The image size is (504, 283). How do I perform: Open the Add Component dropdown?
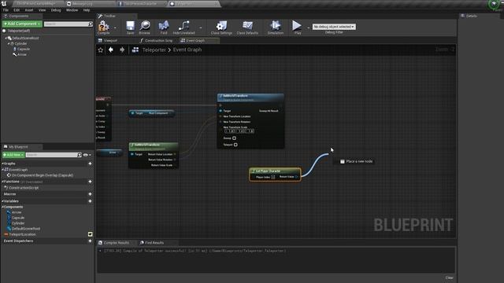tap(22, 24)
